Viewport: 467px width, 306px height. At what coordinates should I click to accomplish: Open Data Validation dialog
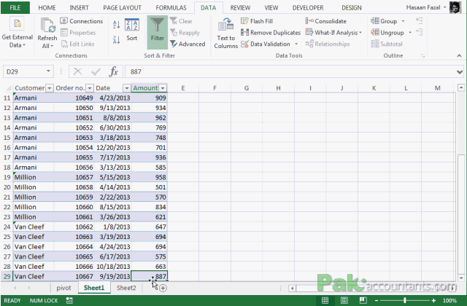click(x=266, y=44)
